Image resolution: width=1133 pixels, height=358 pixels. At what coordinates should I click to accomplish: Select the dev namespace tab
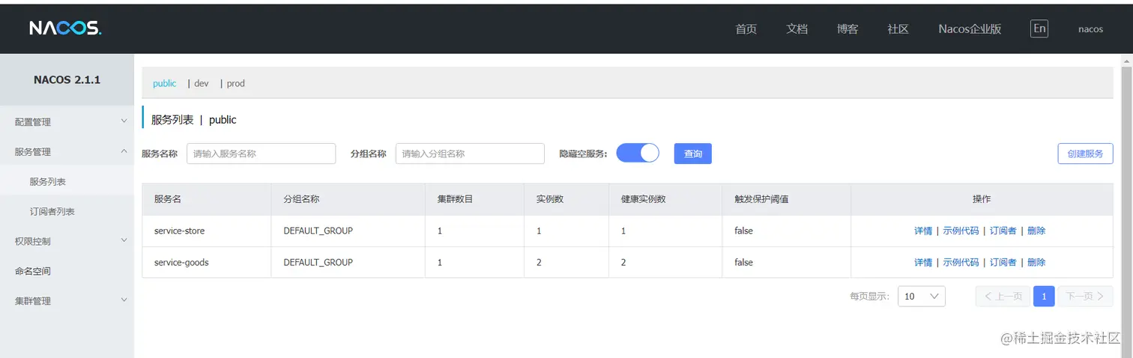201,83
